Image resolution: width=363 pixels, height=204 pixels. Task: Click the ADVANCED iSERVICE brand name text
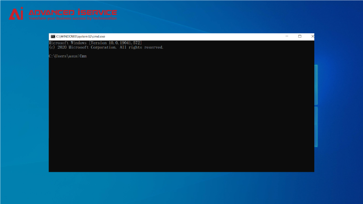(x=73, y=12)
